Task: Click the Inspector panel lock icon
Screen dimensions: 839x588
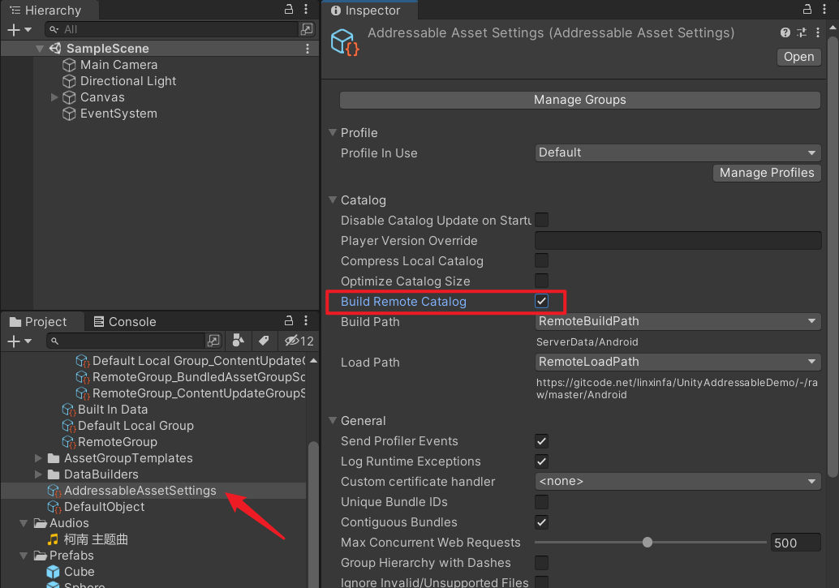Action: (807, 10)
